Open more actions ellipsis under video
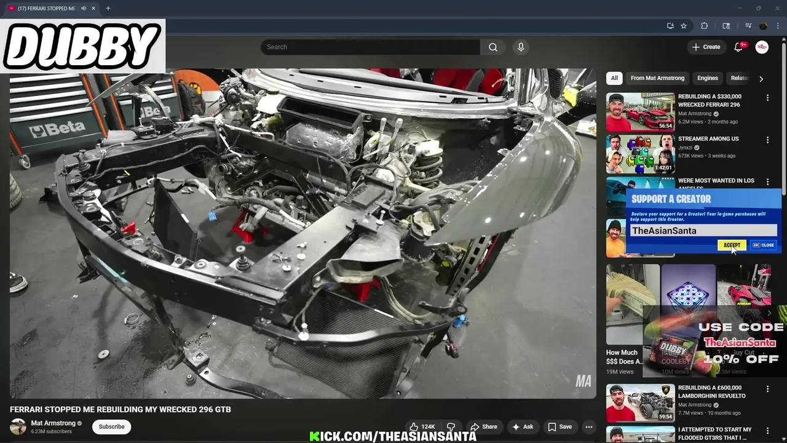 tap(588, 427)
